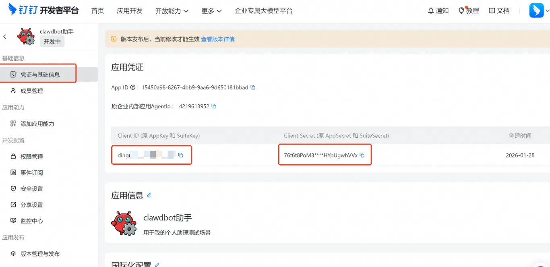Open 企业专属大模型平台 navigation item

[x=264, y=11]
